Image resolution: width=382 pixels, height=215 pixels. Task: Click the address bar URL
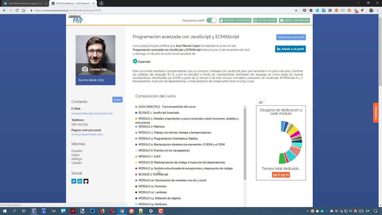68,10
